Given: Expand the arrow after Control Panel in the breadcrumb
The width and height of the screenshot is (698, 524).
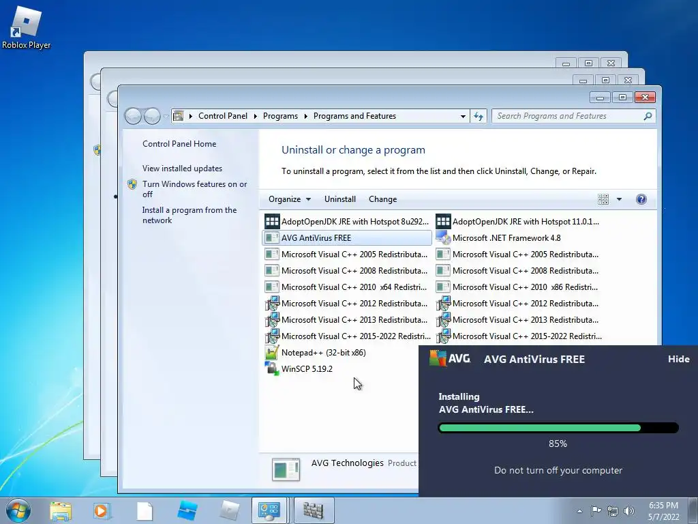Looking at the screenshot, I should tap(256, 116).
